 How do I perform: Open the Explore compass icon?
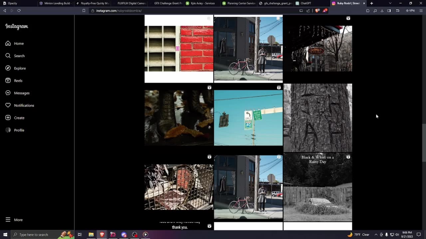(x=8, y=68)
